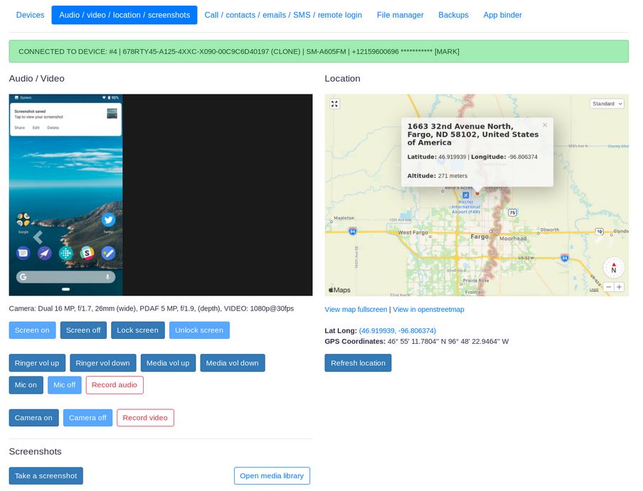Screen dimensions: 643x491
Task: Select Audio / video / location / screenshots tab
Action: (124, 15)
